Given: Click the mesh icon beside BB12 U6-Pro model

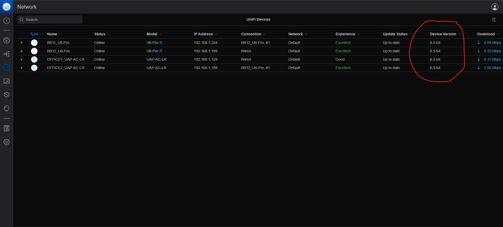Looking at the screenshot, I should pyautogui.click(x=161, y=51).
